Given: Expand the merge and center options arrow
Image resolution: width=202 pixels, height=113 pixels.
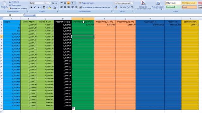Looking at the screenshot, I should click(x=111, y=8).
